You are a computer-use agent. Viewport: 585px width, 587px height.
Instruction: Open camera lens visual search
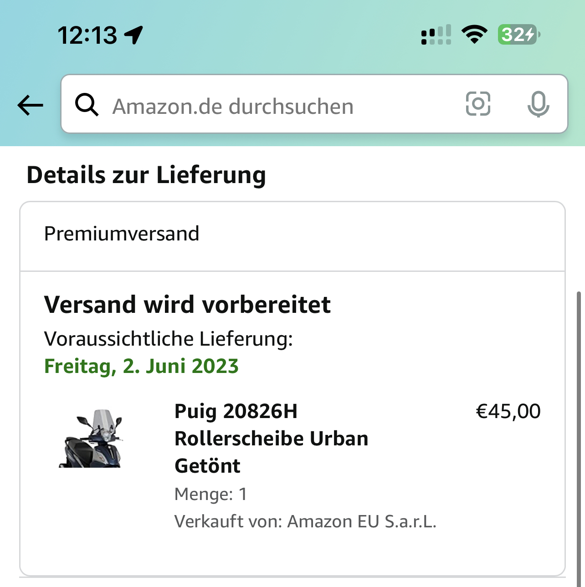pos(478,104)
